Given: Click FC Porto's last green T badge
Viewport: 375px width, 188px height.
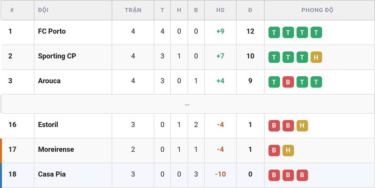Looking at the screenshot, I should pyautogui.click(x=316, y=33).
